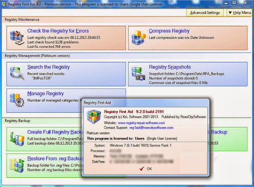The width and height of the screenshot is (254, 187).
Task: Close the Registry First Aid window
Action: coord(245,3)
